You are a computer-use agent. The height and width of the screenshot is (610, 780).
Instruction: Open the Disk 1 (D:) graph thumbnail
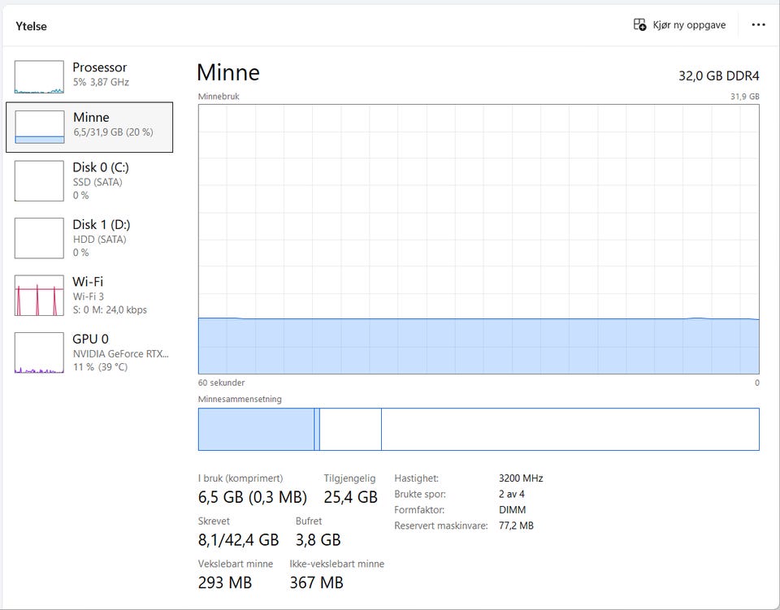click(x=39, y=238)
